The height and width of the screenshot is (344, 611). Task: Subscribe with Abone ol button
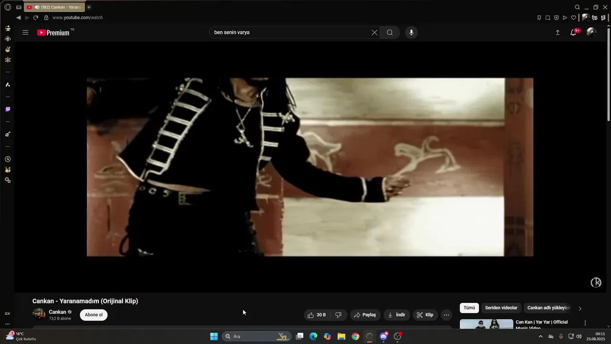tap(94, 315)
